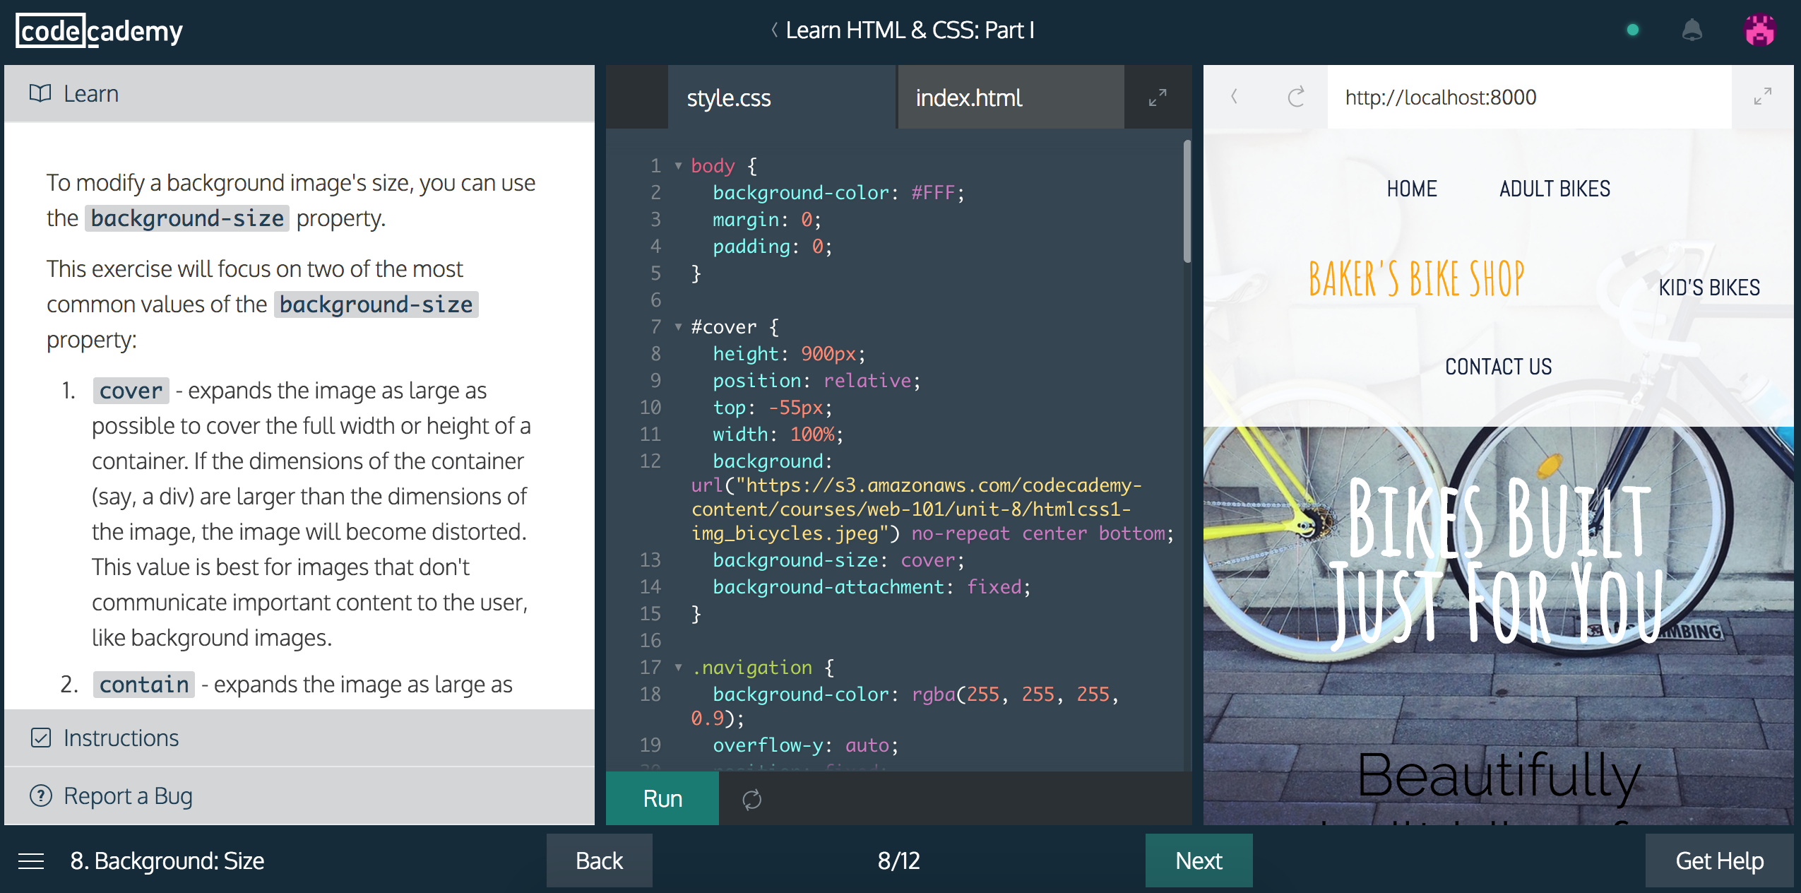Click the Codecademy logo
Screen dimensions: 1801x893
[x=99, y=31]
